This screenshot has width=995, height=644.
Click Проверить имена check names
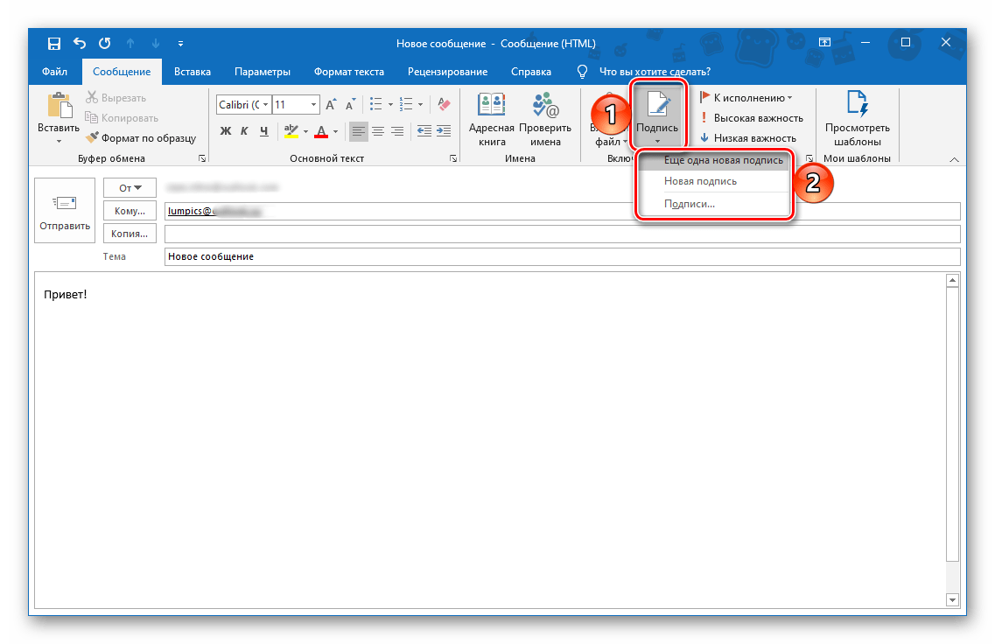click(545, 119)
